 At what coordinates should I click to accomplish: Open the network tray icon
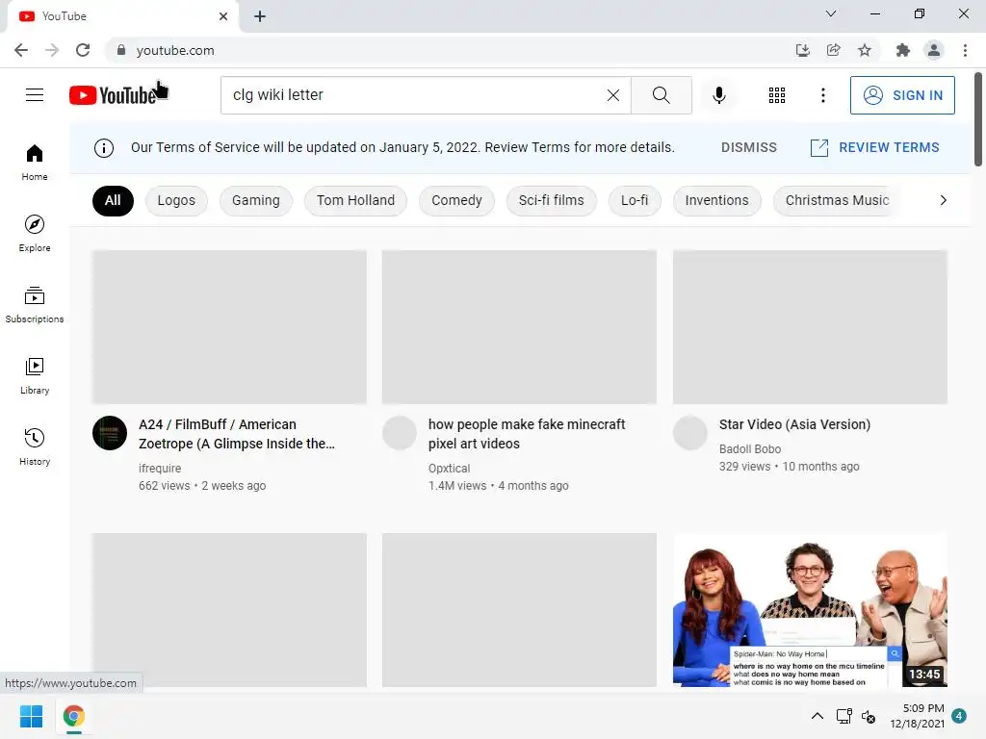[x=843, y=716]
